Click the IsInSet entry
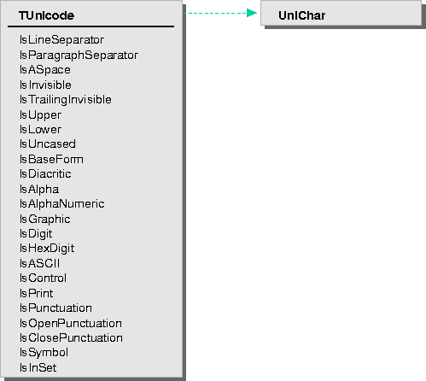The image size is (426, 381). (38, 367)
